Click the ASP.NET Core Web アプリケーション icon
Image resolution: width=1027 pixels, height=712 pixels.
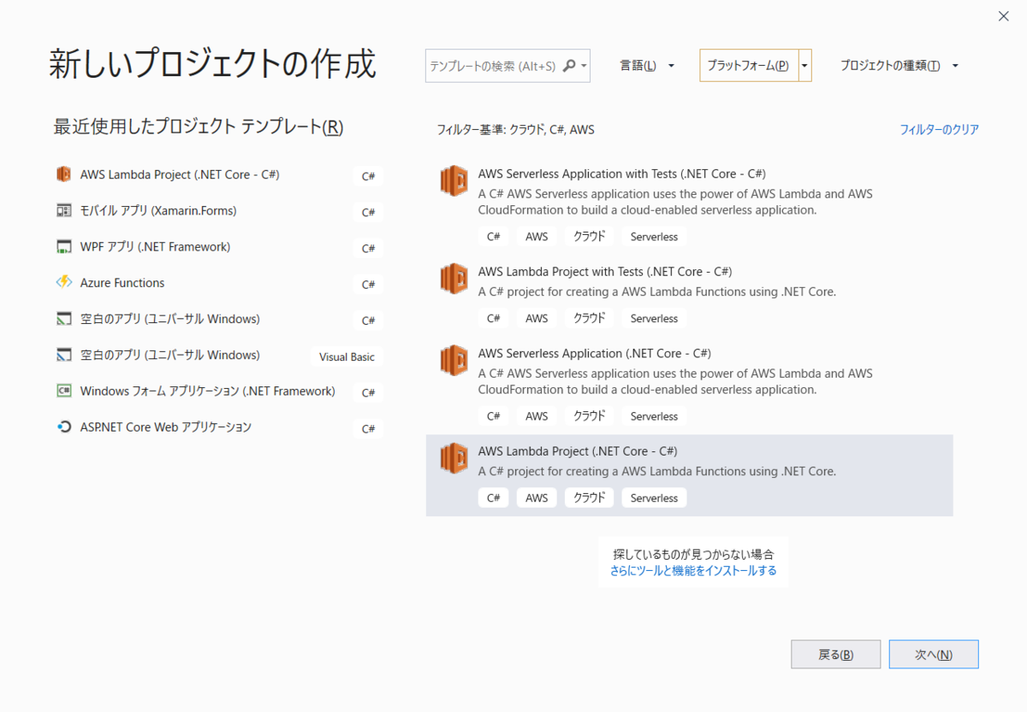click(x=63, y=427)
